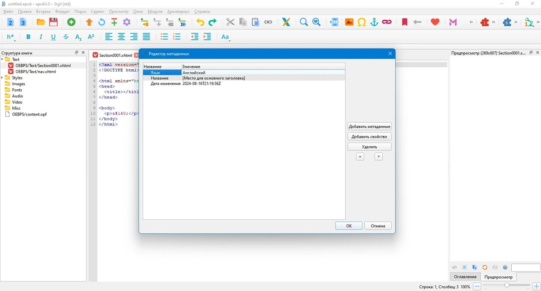Click the red bookmark toolbar icon
541x291 pixels.
[x=404, y=22]
